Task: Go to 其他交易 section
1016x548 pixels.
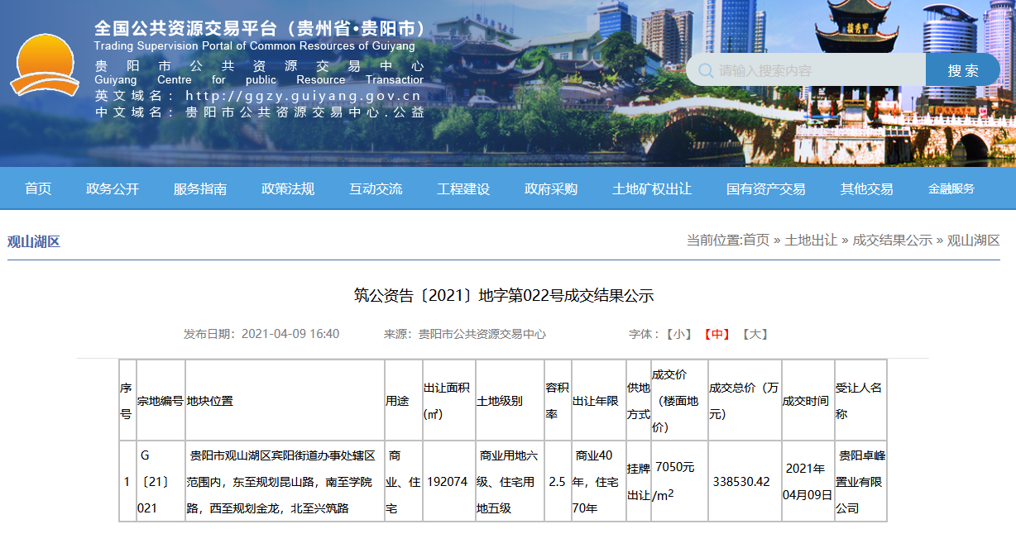Action: (866, 188)
